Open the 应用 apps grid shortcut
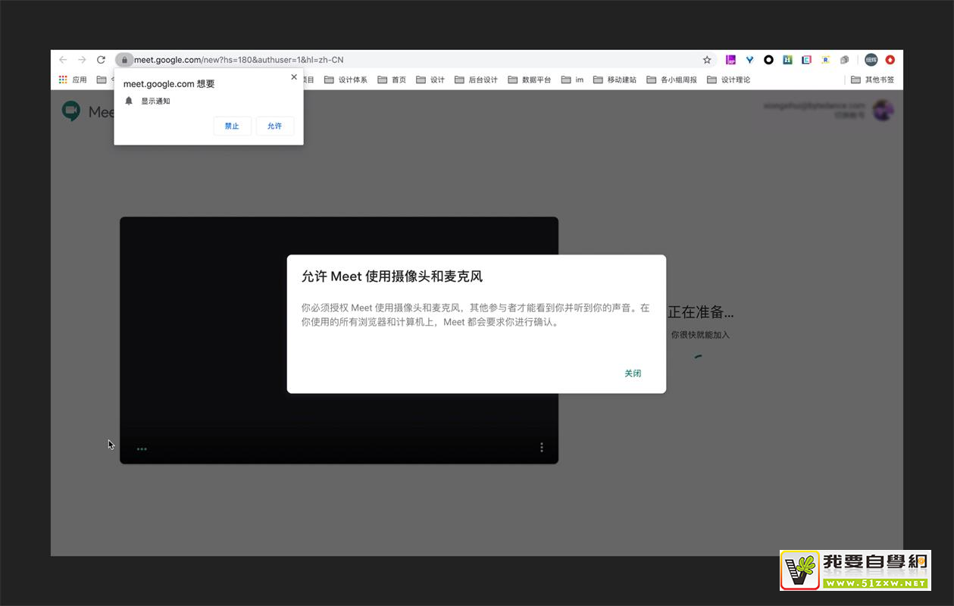This screenshot has height=606, width=954. tap(73, 80)
